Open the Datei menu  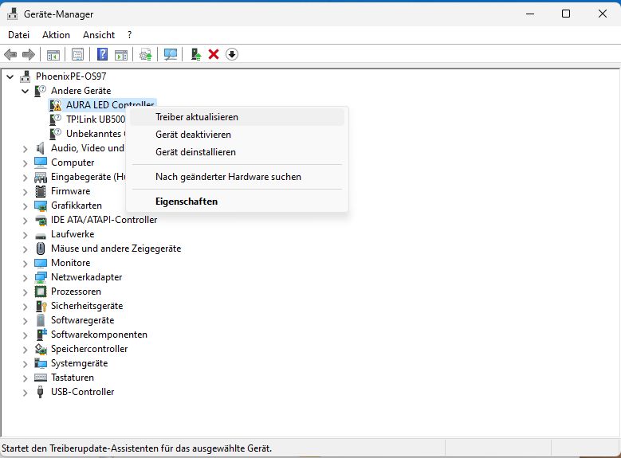[x=18, y=35]
